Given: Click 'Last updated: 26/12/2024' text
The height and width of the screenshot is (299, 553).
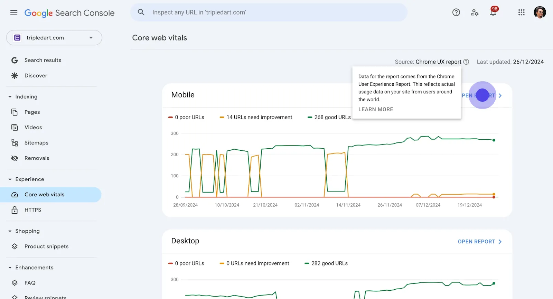Looking at the screenshot, I should coord(510,62).
